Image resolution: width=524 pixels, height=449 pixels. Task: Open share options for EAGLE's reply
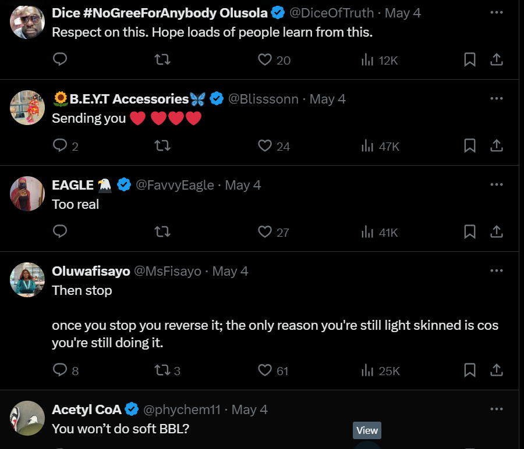click(x=497, y=231)
